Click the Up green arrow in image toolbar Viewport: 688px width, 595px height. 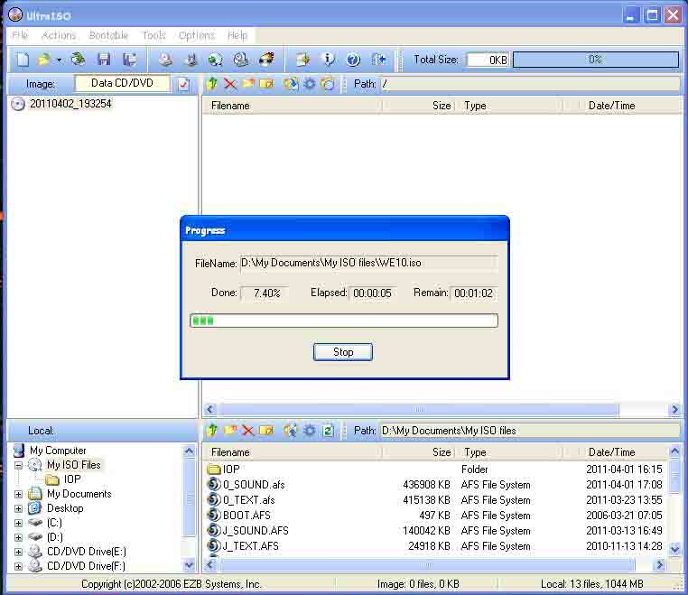coord(212,83)
